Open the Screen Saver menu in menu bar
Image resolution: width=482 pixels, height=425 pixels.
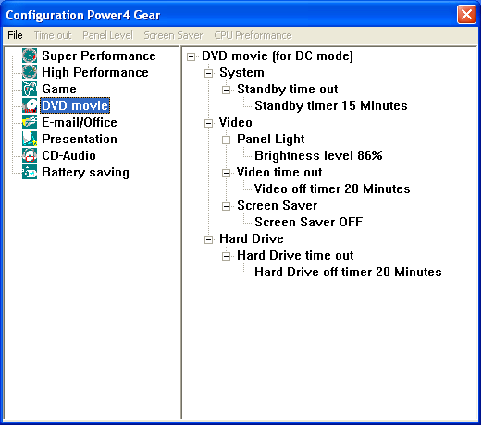click(x=173, y=35)
